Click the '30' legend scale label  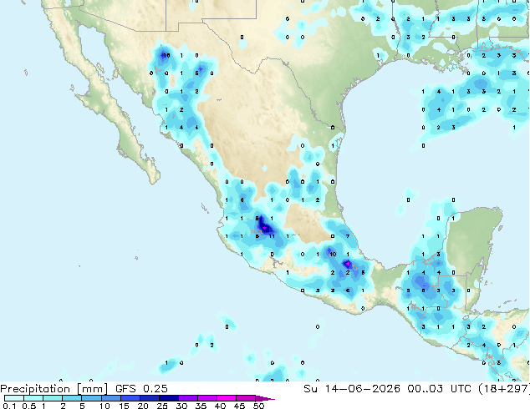pyautogui.click(x=181, y=406)
